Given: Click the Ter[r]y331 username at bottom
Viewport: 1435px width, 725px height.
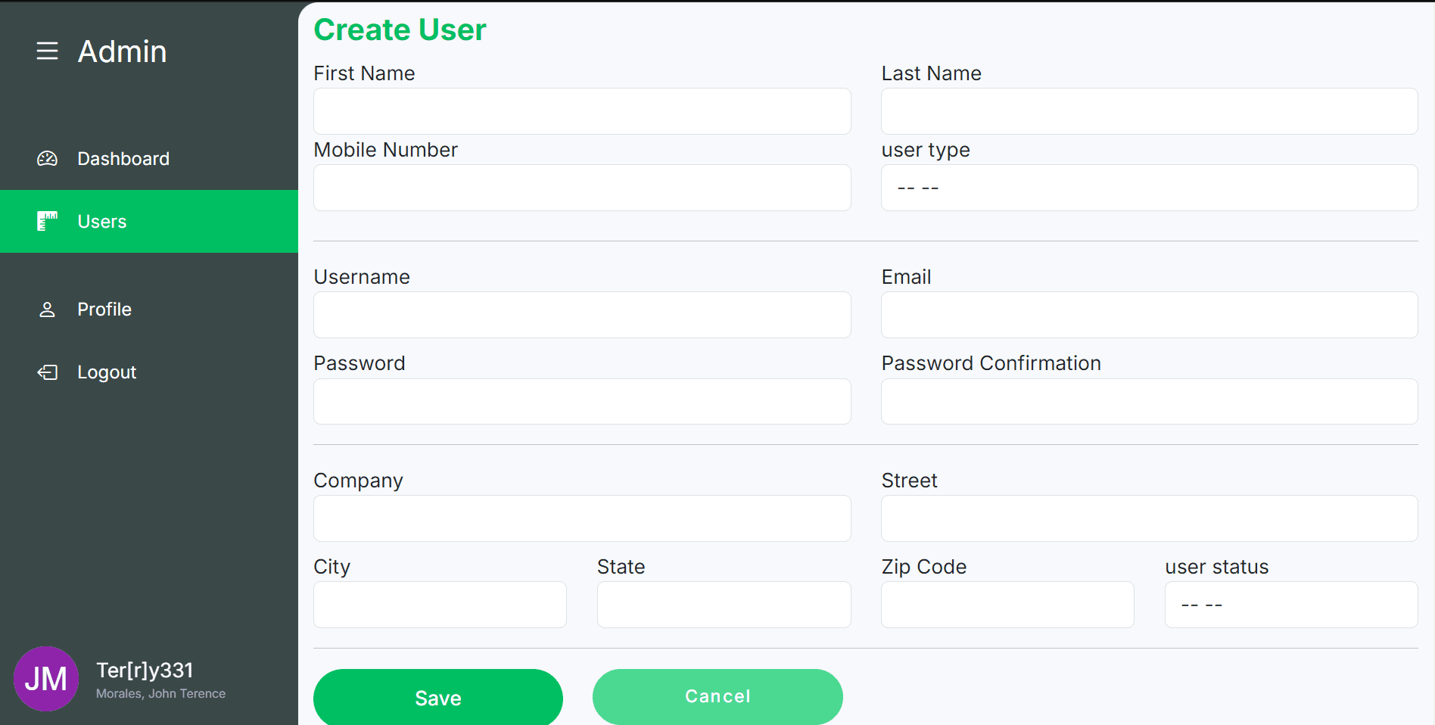Looking at the screenshot, I should (145, 671).
